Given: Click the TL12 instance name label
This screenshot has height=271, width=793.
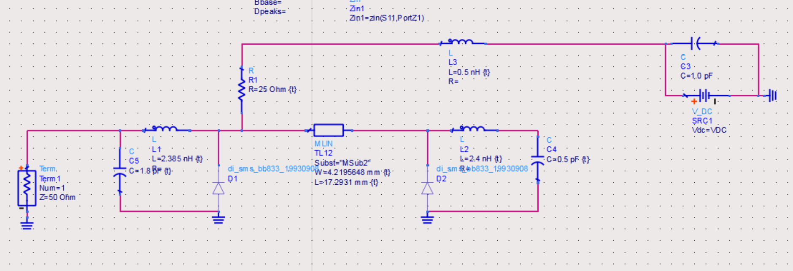Looking at the screenshot, I should pyautogui.click(x=324, y=153).
